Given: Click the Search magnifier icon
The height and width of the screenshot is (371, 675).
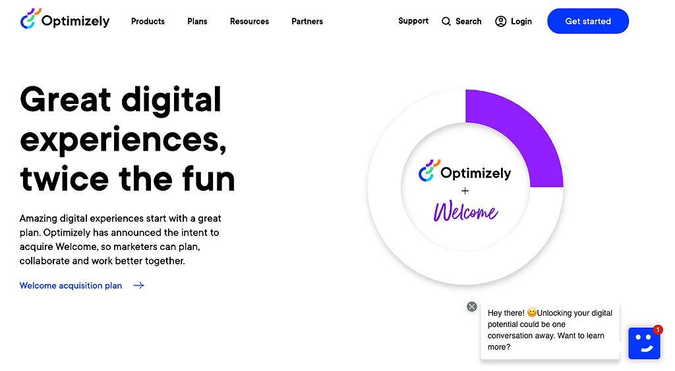Looking at the screenshot, I should 446,22.
